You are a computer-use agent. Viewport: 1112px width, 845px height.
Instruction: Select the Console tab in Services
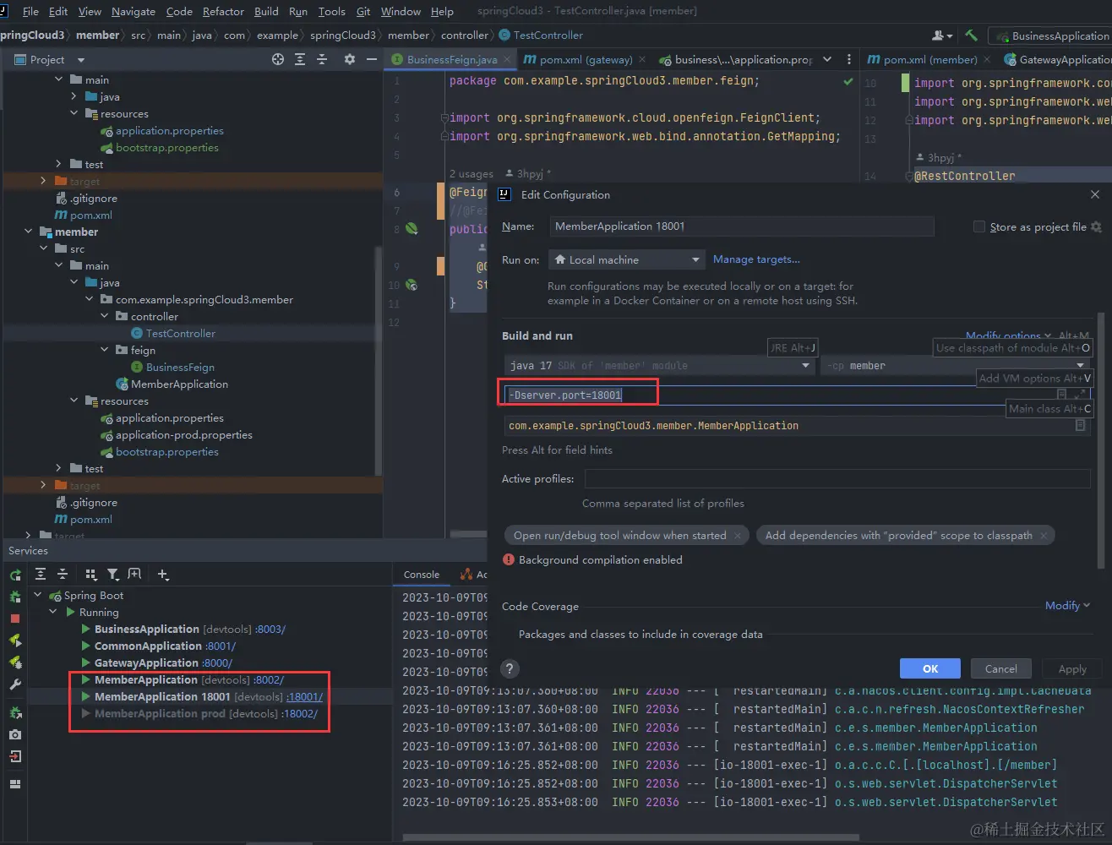point(422,575)
